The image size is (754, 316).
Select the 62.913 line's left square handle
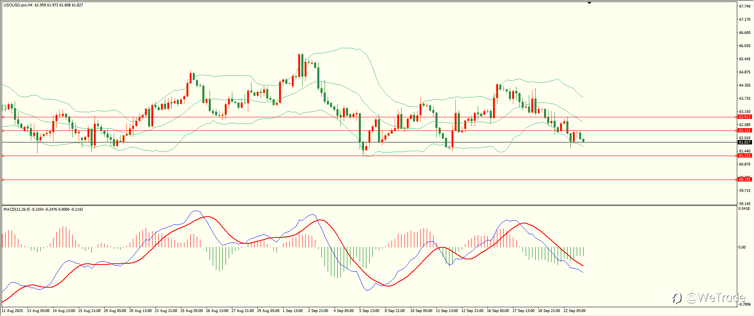[3, 117]
